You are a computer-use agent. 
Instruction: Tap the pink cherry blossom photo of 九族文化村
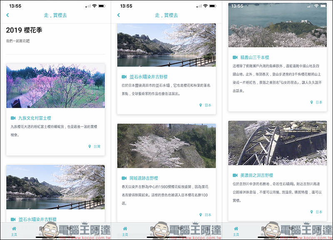click(x=55, y=86)
